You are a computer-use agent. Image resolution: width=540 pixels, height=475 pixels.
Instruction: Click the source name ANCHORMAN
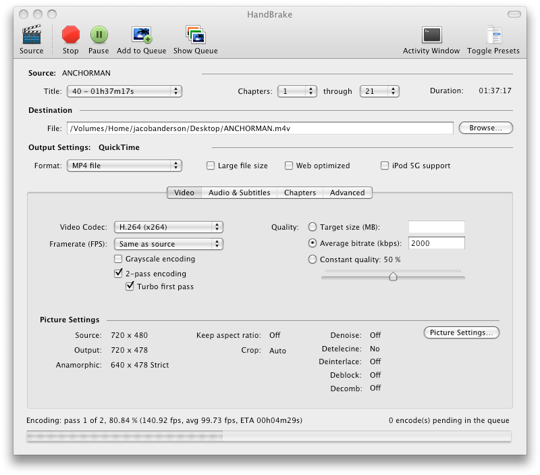pyautogui.click(x=86, y=73)
